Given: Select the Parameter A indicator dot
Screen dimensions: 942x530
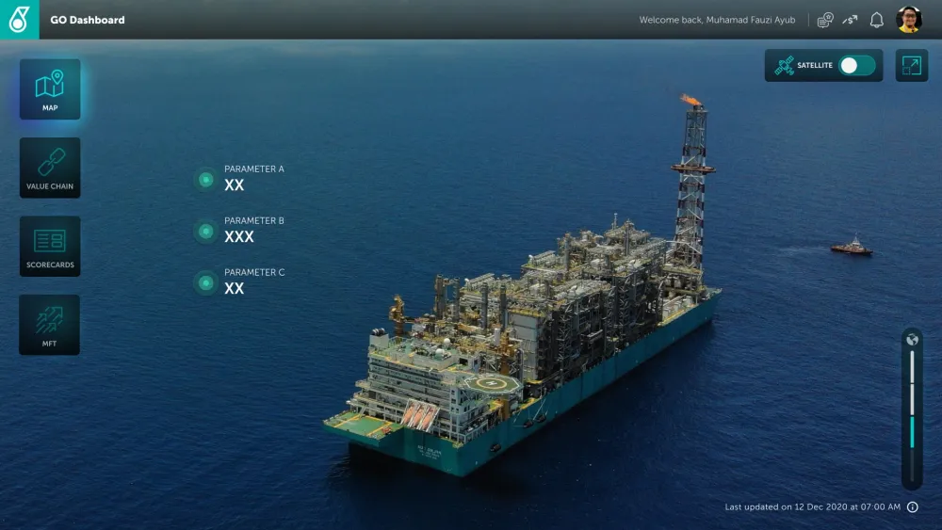Looking at the screenshot, I should coord(204,179).
